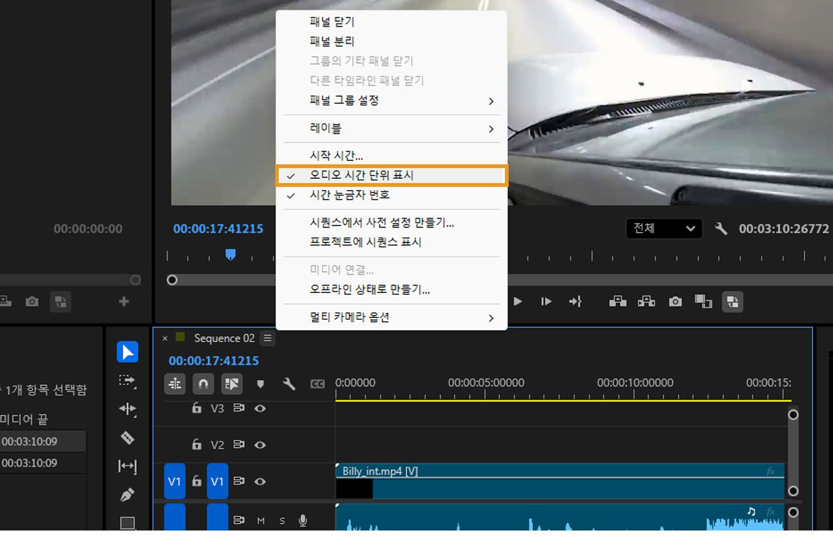
Task: Click the blue V1 source patch button
Action: (174, 481)
